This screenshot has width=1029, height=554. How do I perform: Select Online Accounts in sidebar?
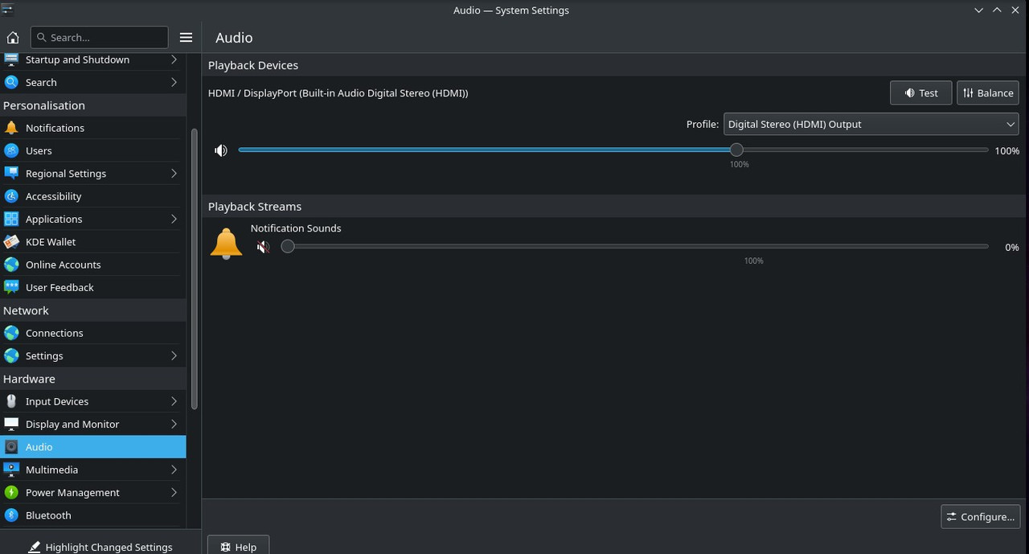point(93,265)
